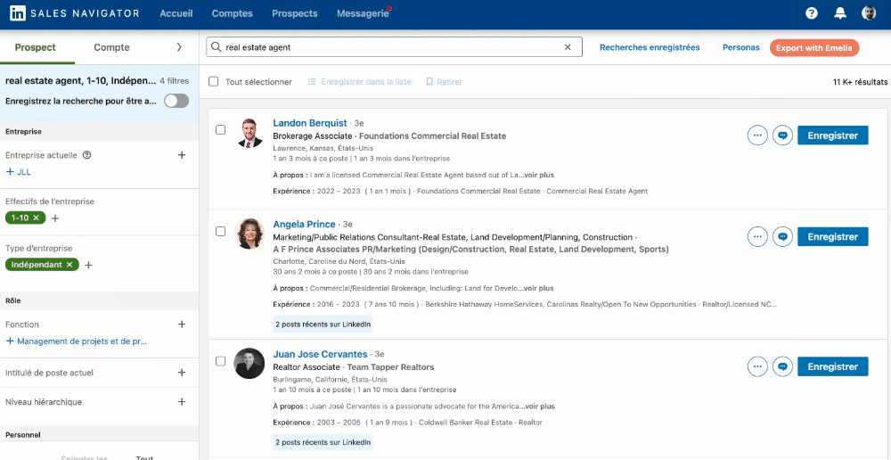Toggle the save search switch
This screenshot has height=460, width=891.
(x=176, y=101)
